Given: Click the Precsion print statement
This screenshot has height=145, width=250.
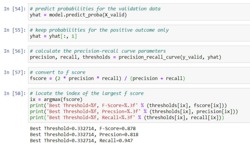Looking at the screenshot, I should point(134,112).
